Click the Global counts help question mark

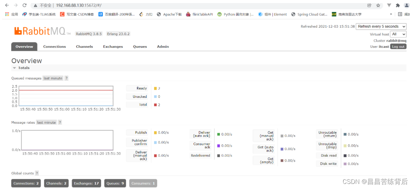point(37,173)
